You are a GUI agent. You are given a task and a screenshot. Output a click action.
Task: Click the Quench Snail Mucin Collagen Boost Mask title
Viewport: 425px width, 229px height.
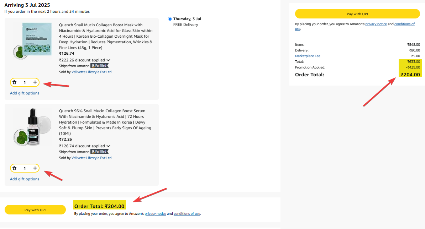tap(106, 36)
